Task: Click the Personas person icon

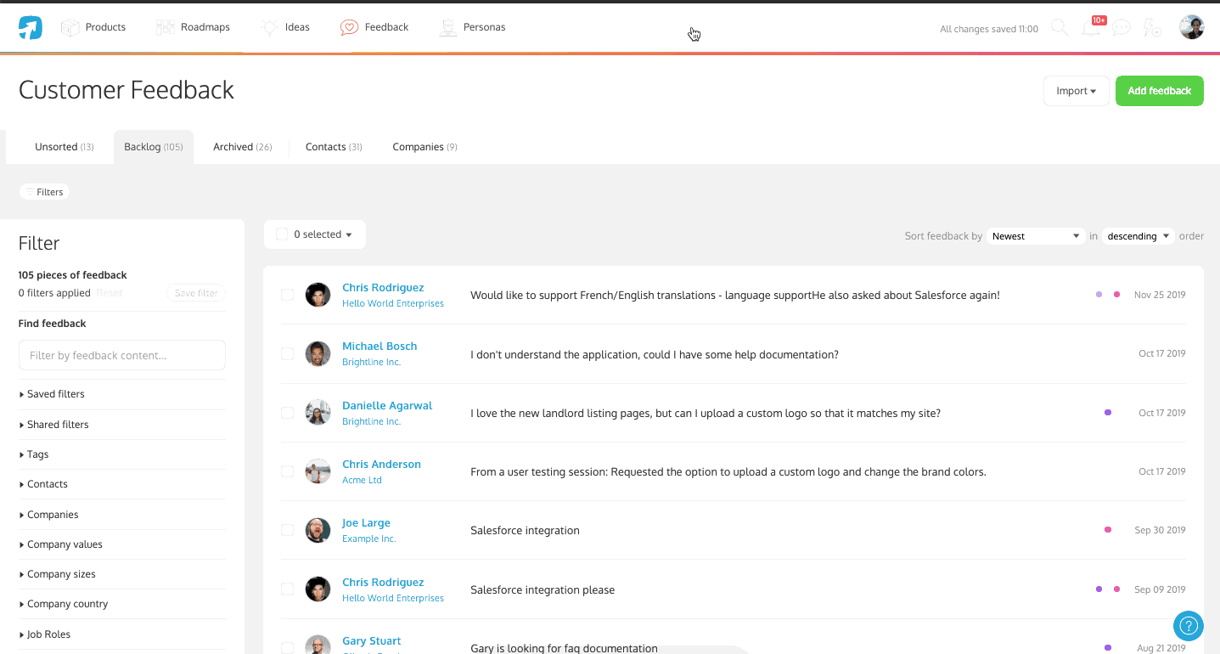Action: 447,27
